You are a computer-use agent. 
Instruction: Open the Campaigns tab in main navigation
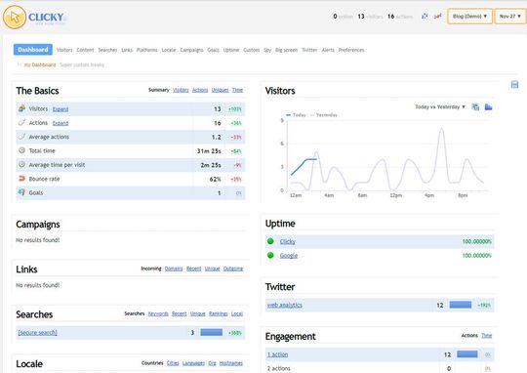tap(191, 50)
